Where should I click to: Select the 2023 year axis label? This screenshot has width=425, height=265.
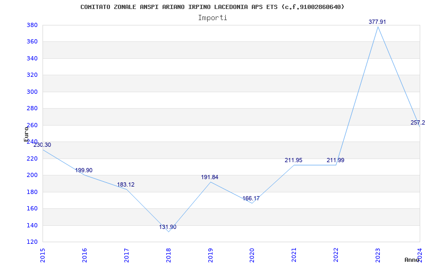[378, 255]
